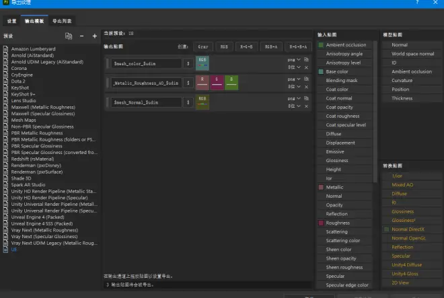Select the Unreal Engine 4 (Packed) preset

[x=38, y=217]
